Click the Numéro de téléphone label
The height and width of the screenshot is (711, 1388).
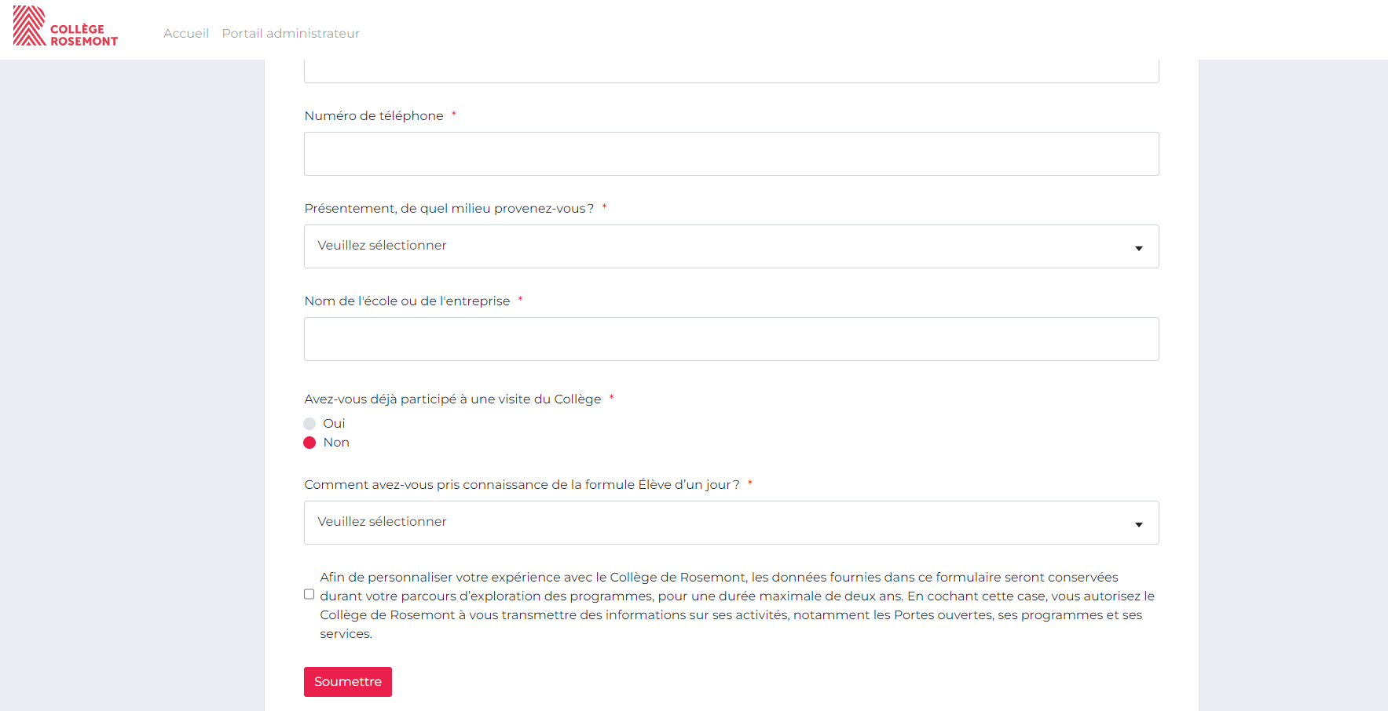[374, 116]
